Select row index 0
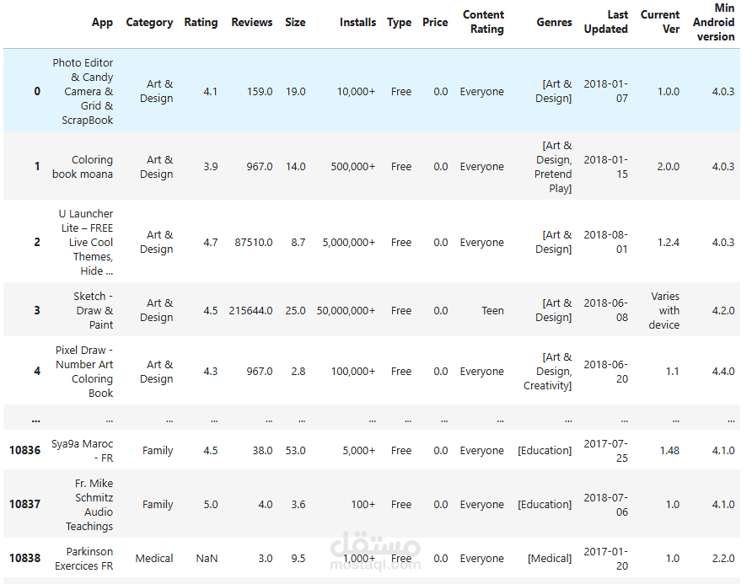This screenshot has width=752, height=584. [37, 91]
